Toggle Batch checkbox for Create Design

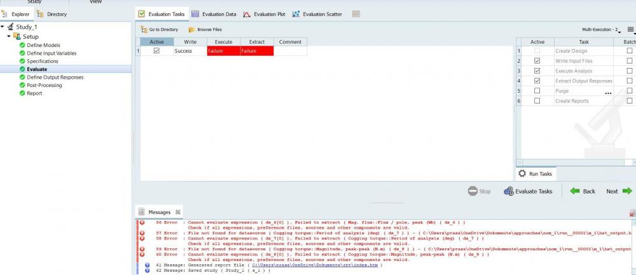(630, 51)
